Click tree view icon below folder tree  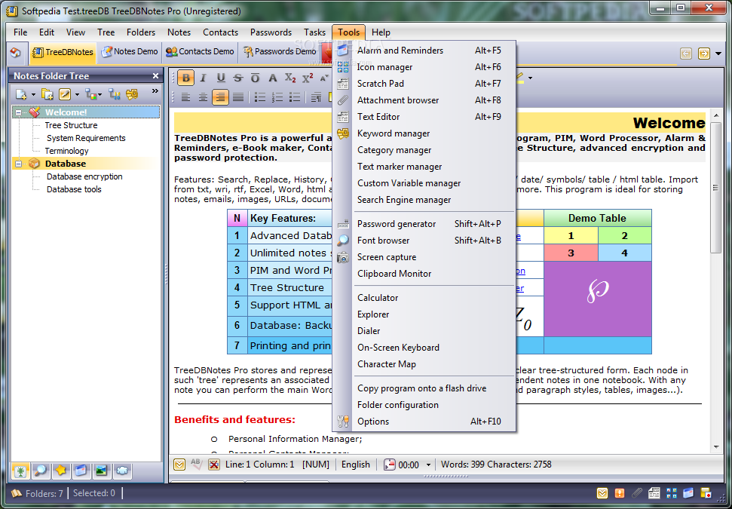point(20,471)
